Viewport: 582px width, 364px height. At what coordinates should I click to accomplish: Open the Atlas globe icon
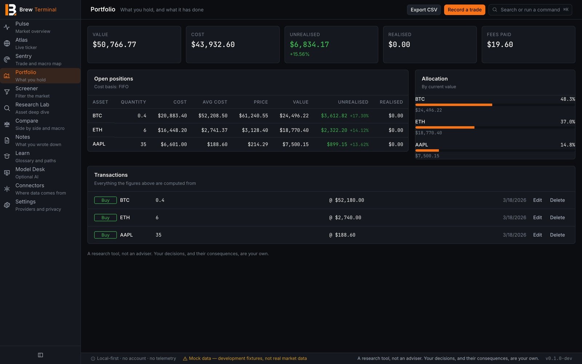tap(7, 43)
